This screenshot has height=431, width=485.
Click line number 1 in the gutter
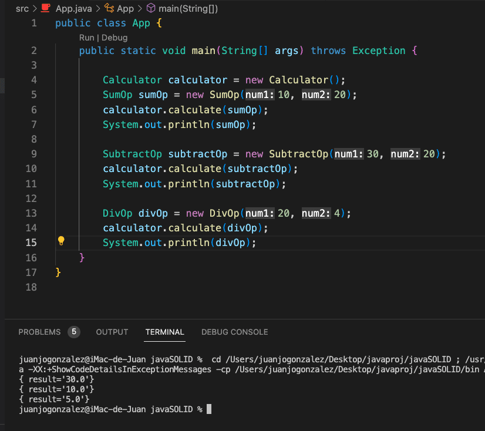[34, 23]
